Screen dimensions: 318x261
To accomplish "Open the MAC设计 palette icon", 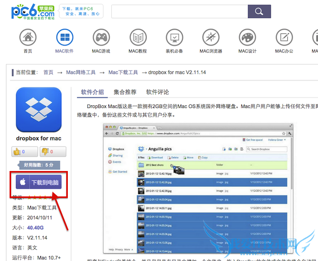I will tap(248, 37).
